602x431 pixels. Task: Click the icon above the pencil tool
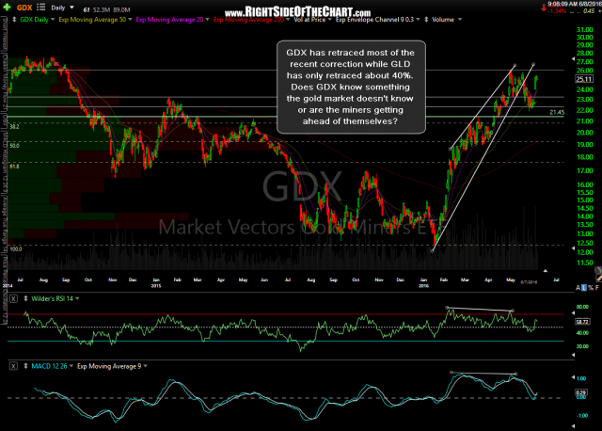click(598, 270)
